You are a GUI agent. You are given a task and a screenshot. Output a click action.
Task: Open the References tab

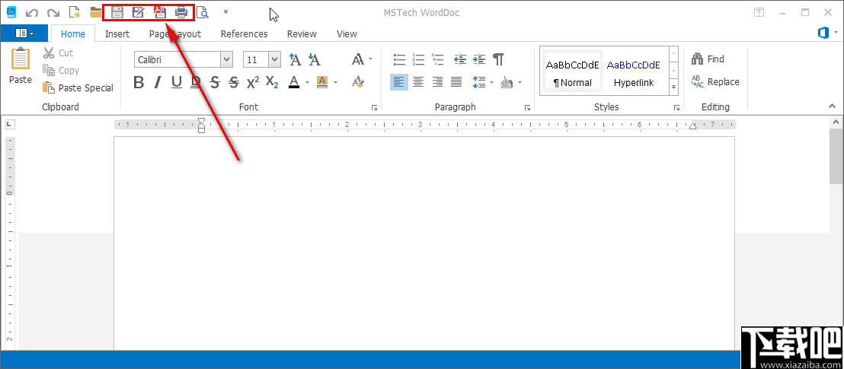(245, 34)
